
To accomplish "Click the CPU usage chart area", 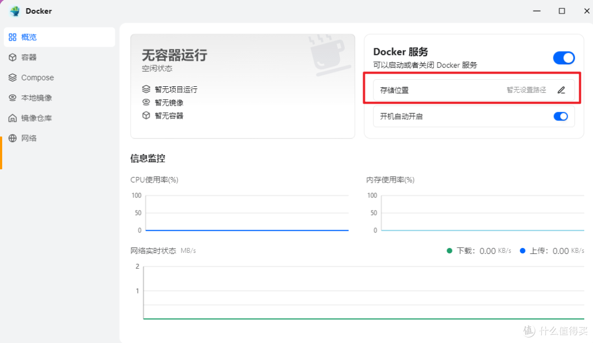I will tap(247, 213).
